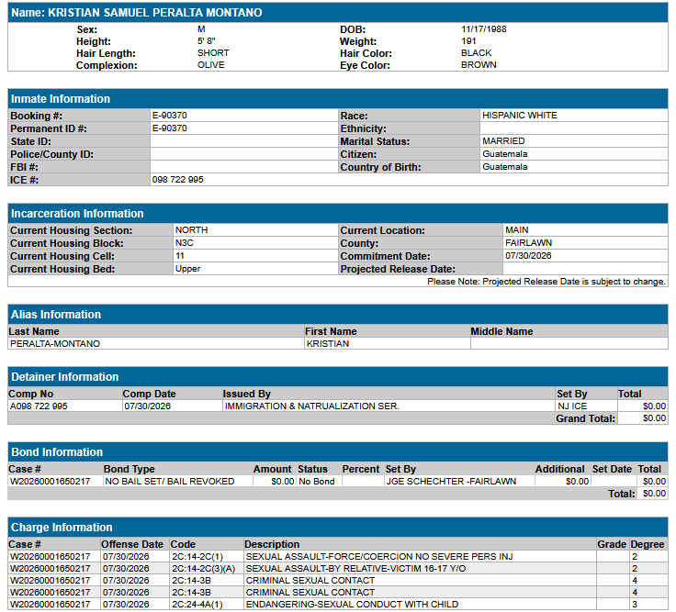This screenshot has width=676, height=612.
Task: Click the housing cell value 11
Action: tap(180, 256)
